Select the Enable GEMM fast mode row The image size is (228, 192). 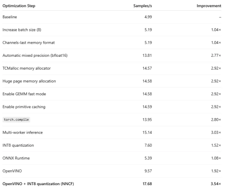pos(24,94)
